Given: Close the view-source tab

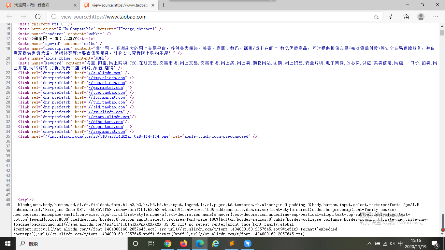Looking at the screenshot, I should [x=153, y=5].
